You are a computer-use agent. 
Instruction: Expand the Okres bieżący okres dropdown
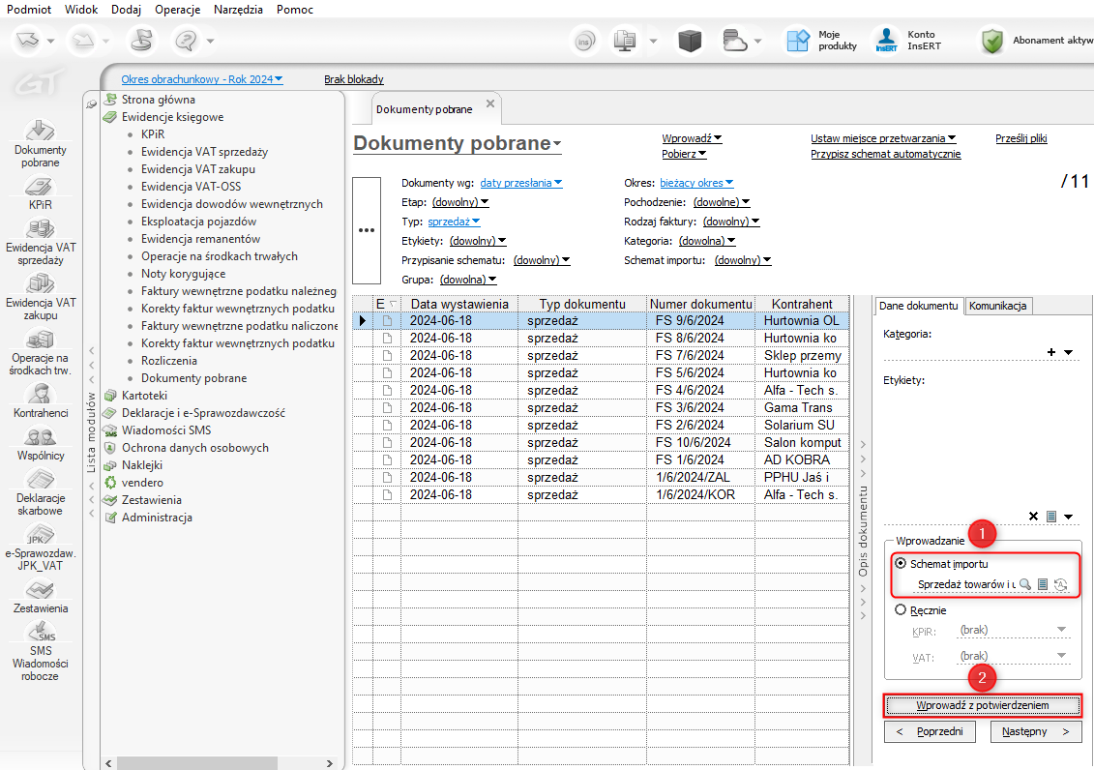click(x=696, y=183)
